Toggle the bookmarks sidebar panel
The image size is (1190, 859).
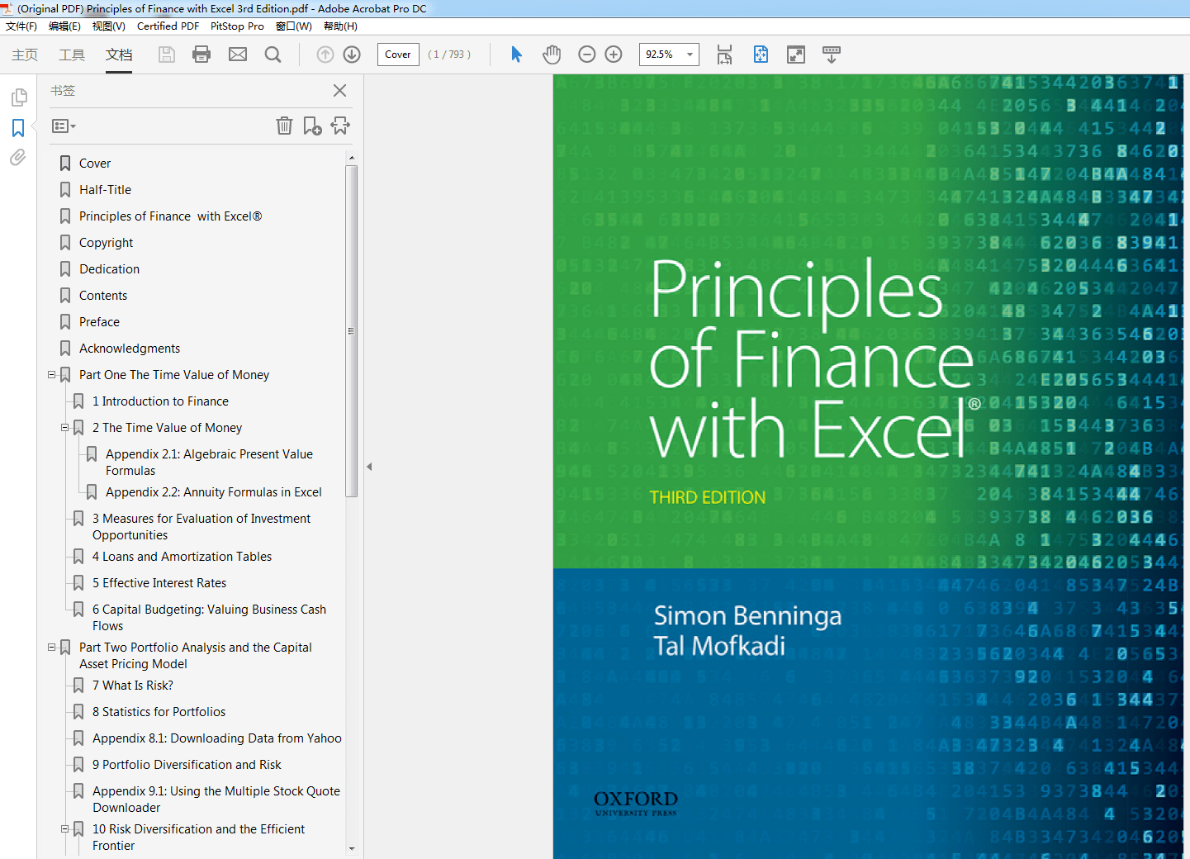pos(17,127)
